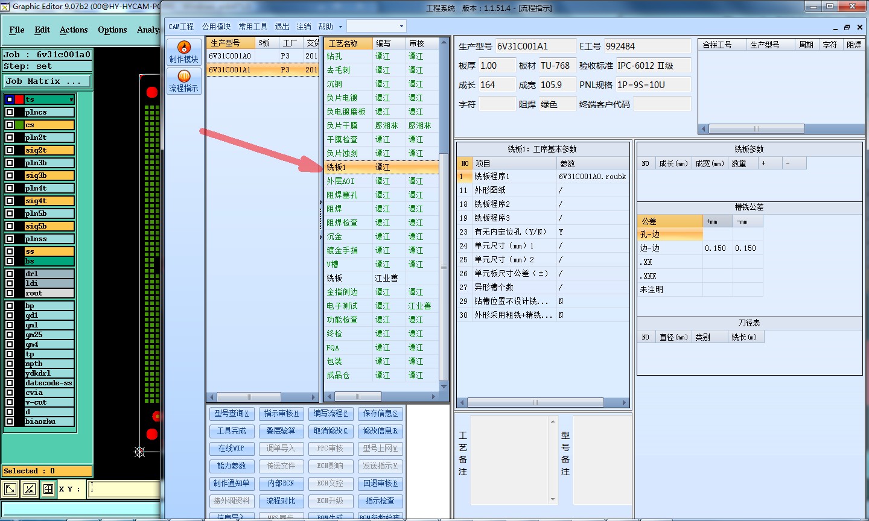Image resolution: width=869 pixels, height=521 pixels.
Task: Toggle visibility box of sig2t layer
Action: (10, 150)
